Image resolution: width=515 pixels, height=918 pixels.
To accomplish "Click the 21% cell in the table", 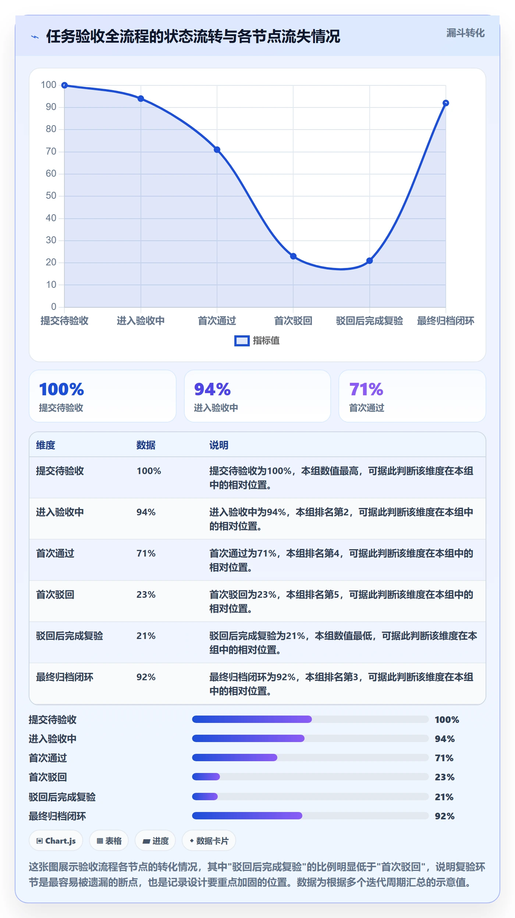I will coord(146,636).
